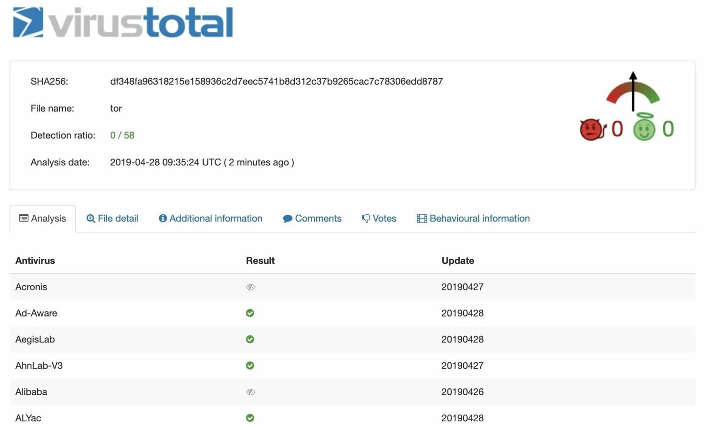This screenshot has height=430, width=713.
Task: Click the ALYac antivirus name
Action: [28, 418]
